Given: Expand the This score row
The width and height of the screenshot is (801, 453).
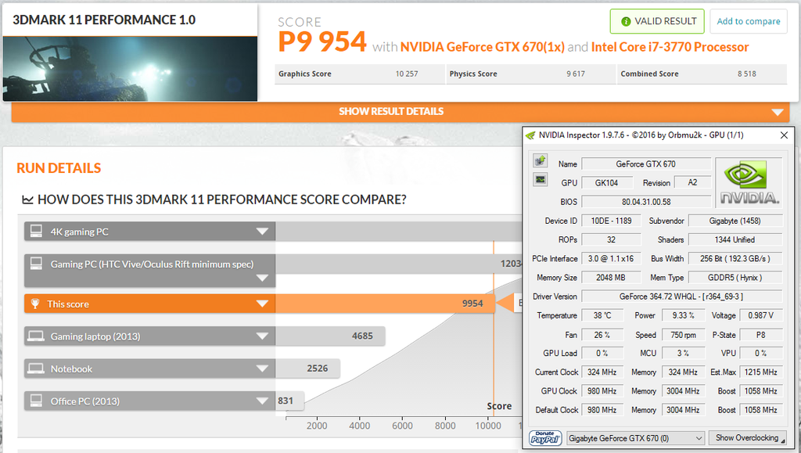Looking at the screenshot, I should (x=262, y=304).
